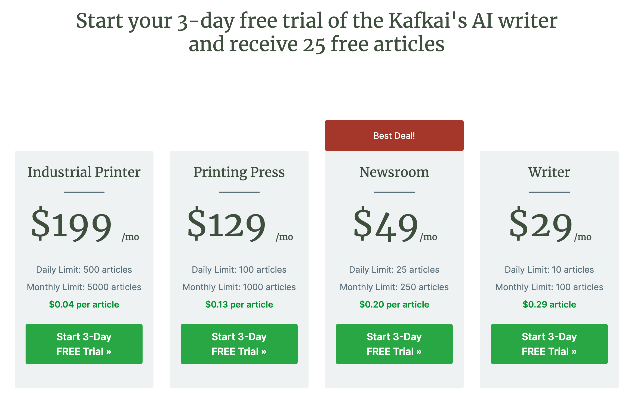
Task: Click the $0.29 article text
Action: pyautogui.click(x=549, y=304)
